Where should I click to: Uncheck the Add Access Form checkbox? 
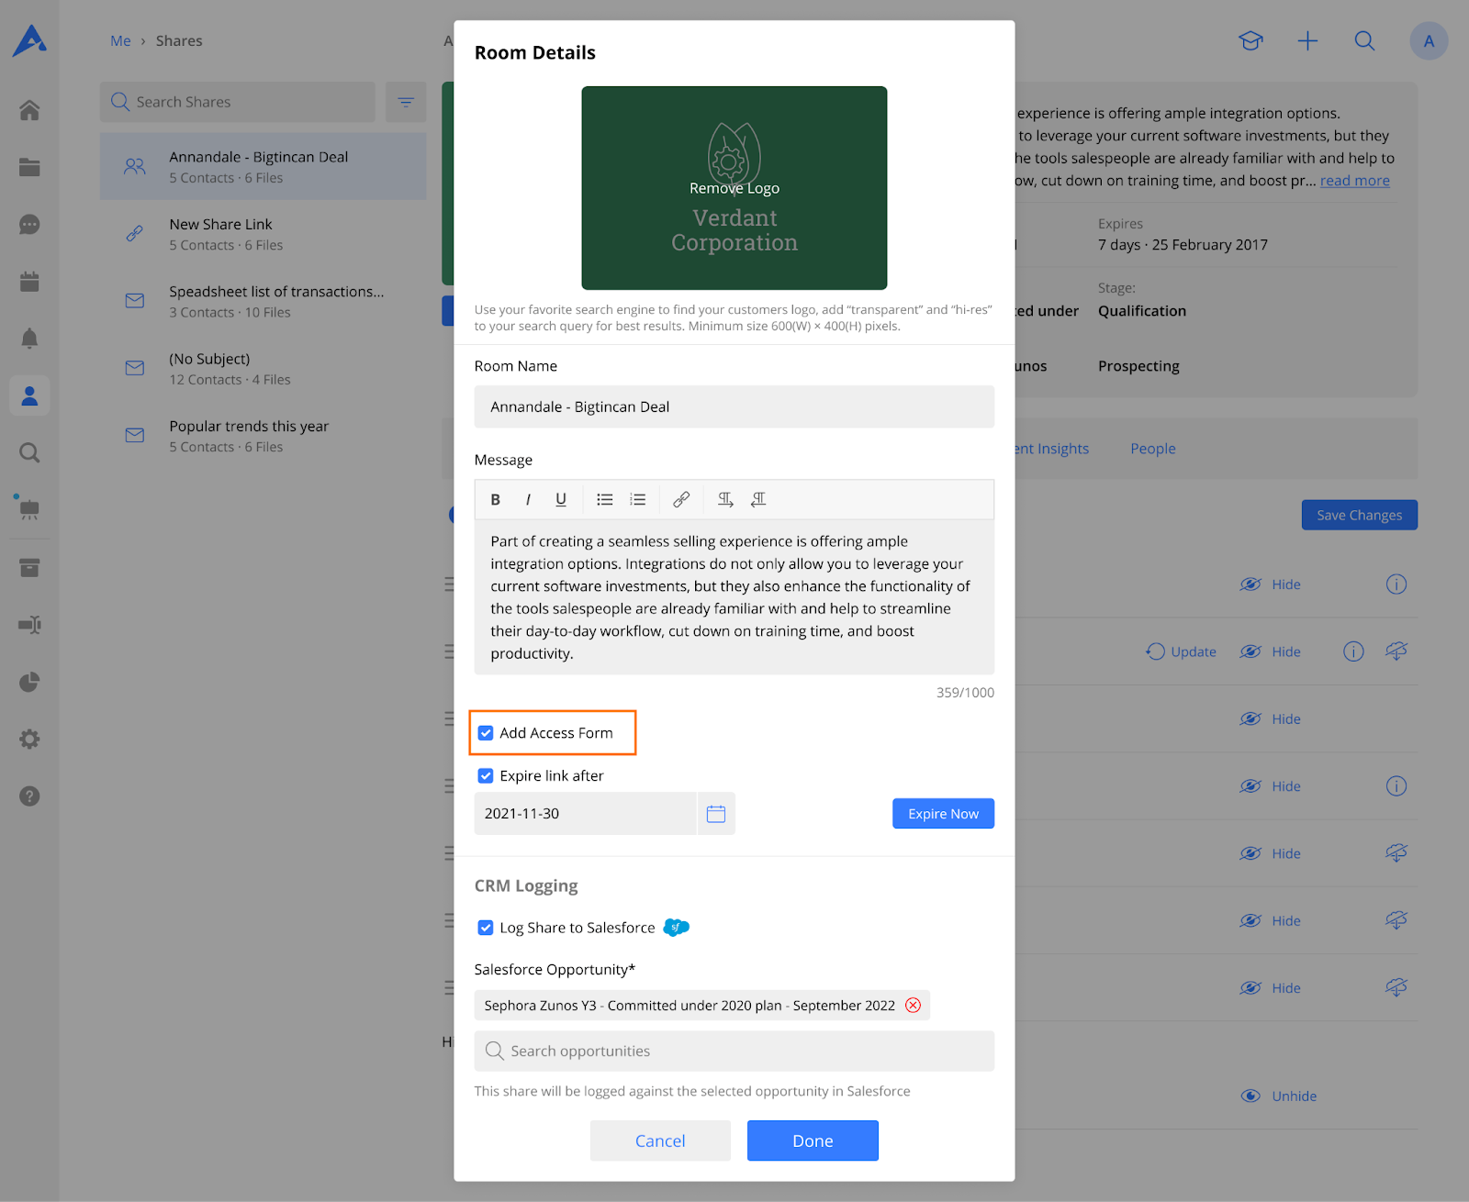click(486, 733)
